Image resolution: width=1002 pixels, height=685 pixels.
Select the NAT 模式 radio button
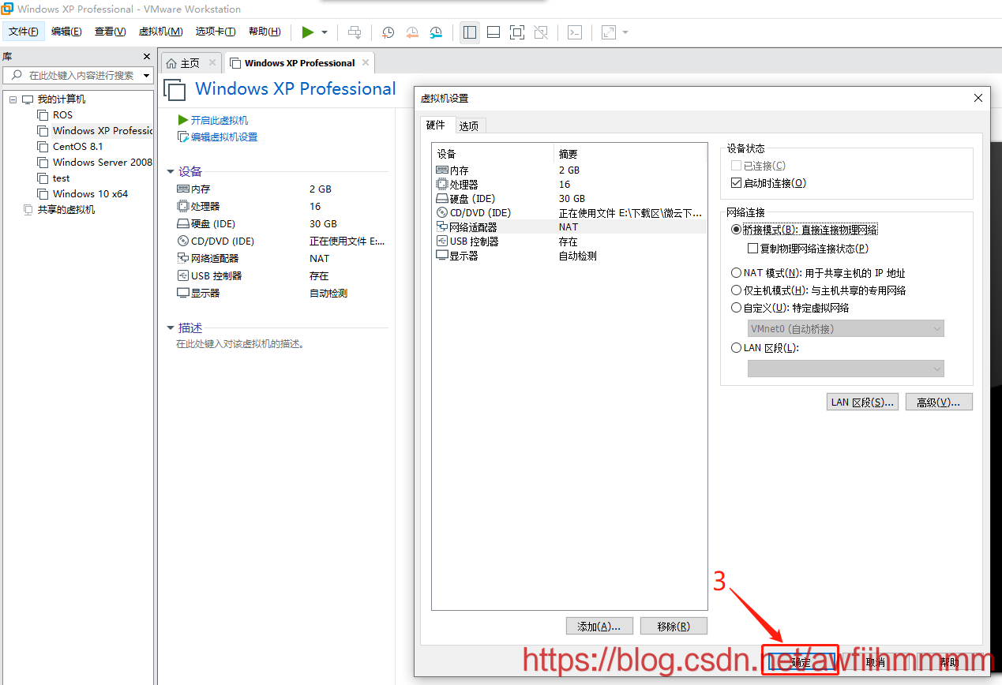pos(737,273)
